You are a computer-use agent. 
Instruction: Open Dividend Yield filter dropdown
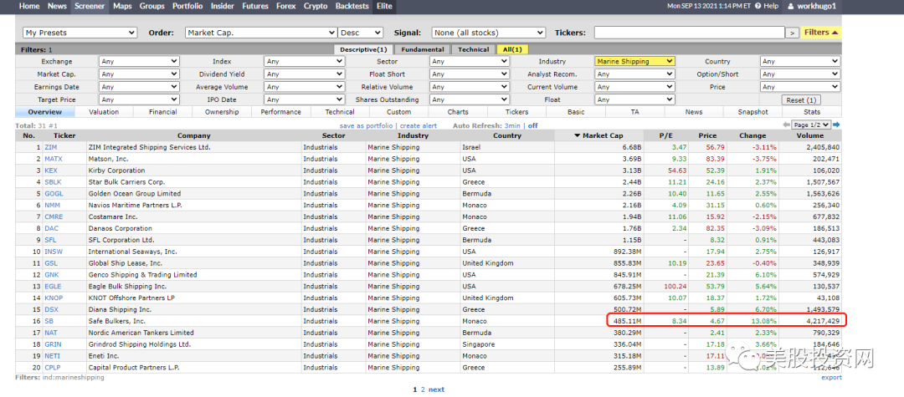click(305, 74)
